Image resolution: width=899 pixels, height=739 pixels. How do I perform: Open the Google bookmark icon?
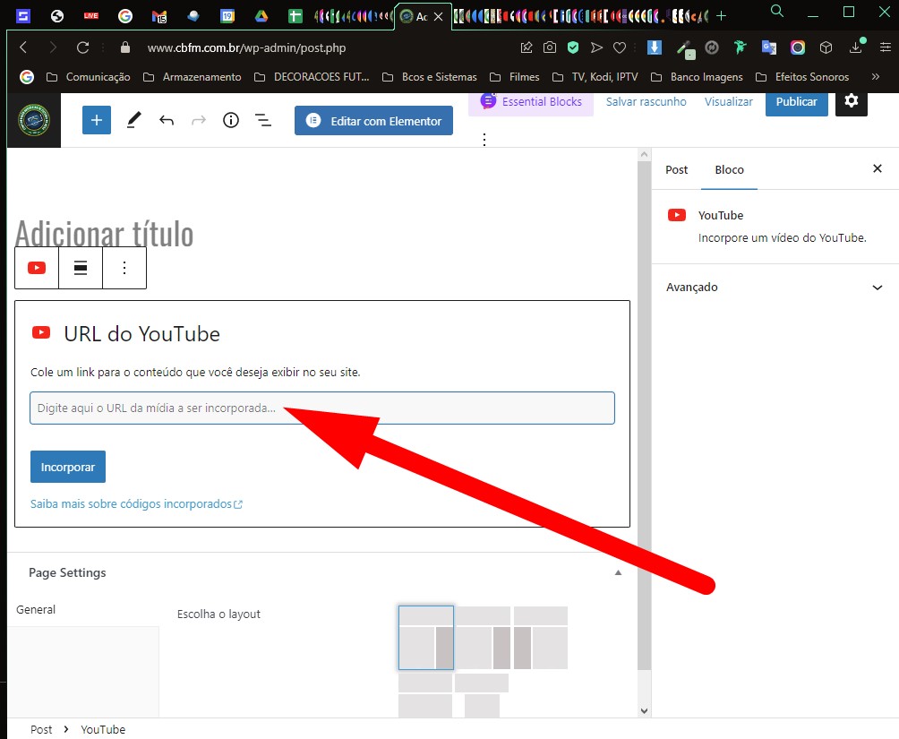(26, 76)
